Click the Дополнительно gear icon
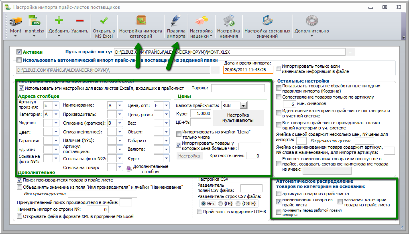This screenshot has height=234, width=409. click(x=312, y=20)
